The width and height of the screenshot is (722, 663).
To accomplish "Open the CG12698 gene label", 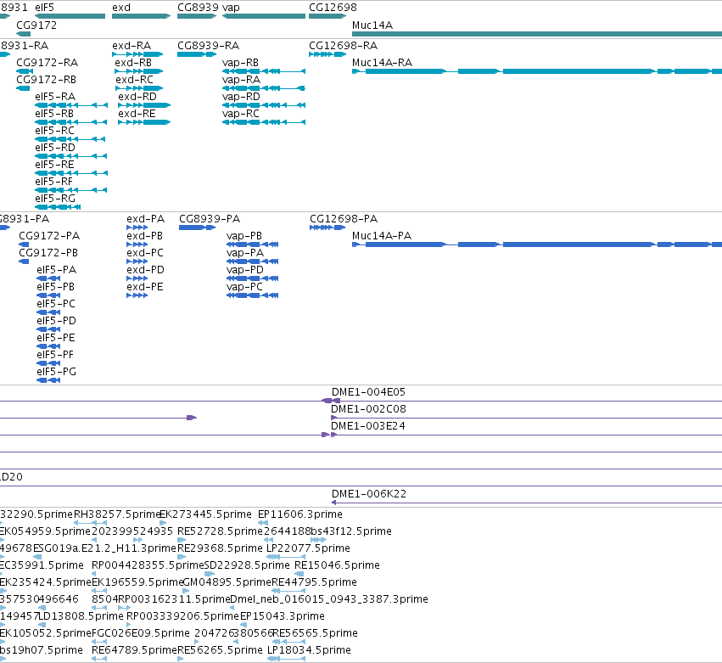I will [x=333, y=8].
